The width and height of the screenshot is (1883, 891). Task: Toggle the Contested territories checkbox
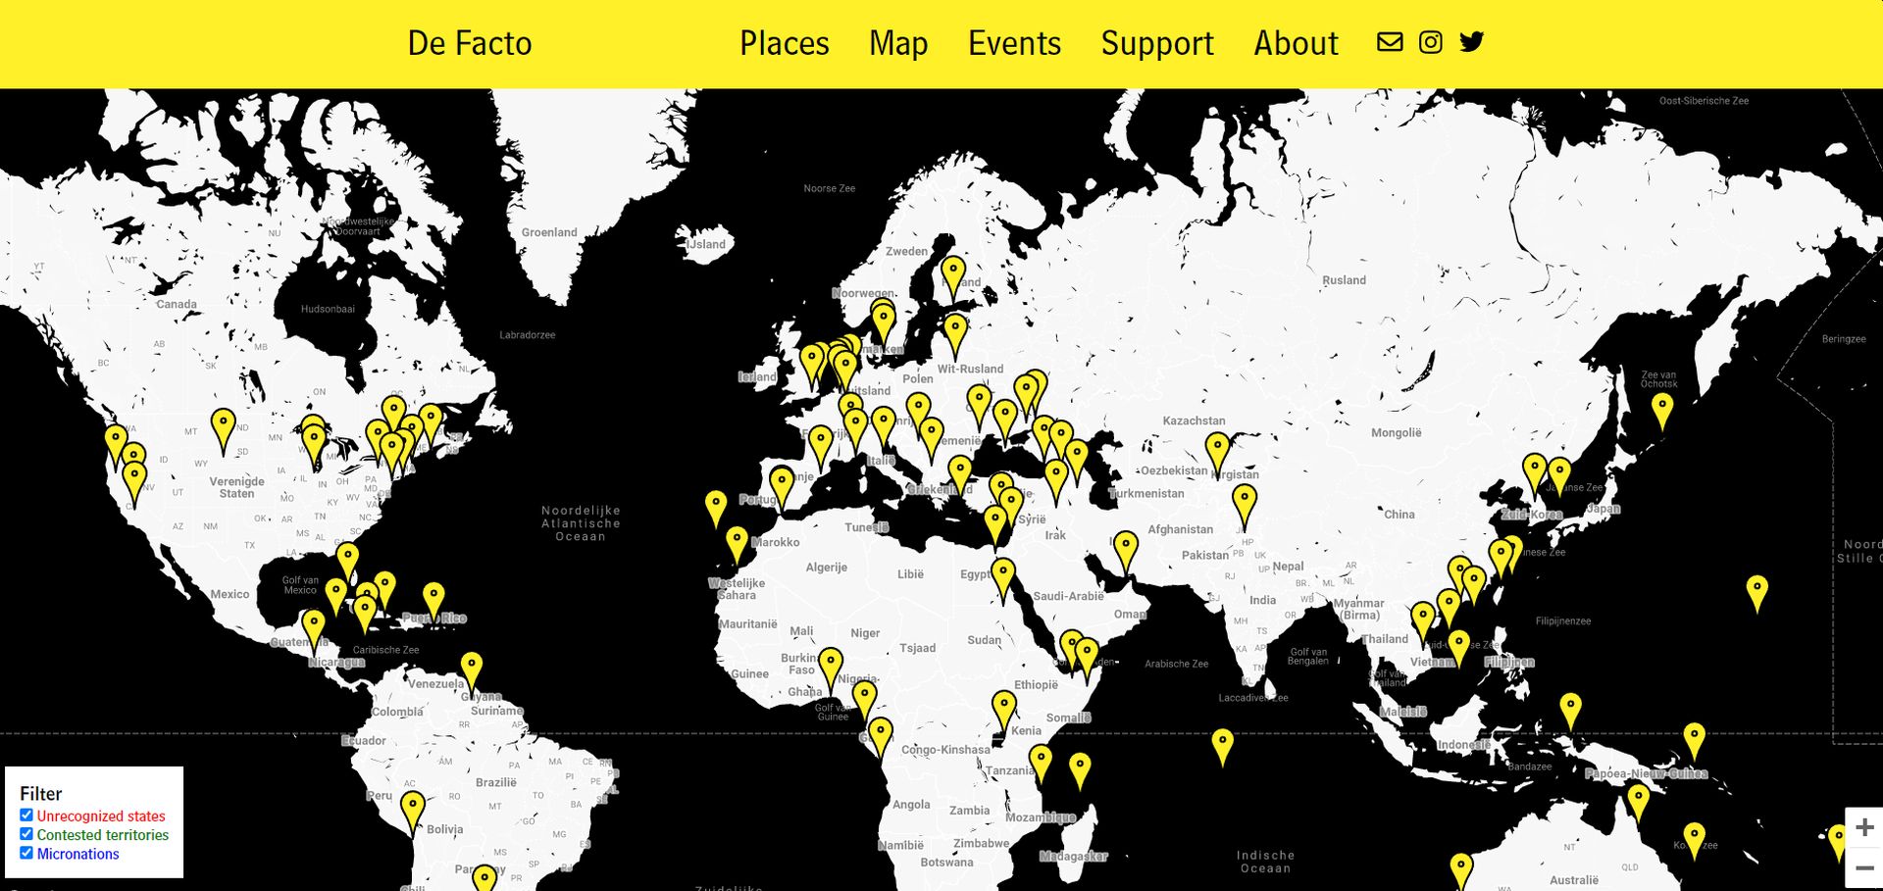27,834
